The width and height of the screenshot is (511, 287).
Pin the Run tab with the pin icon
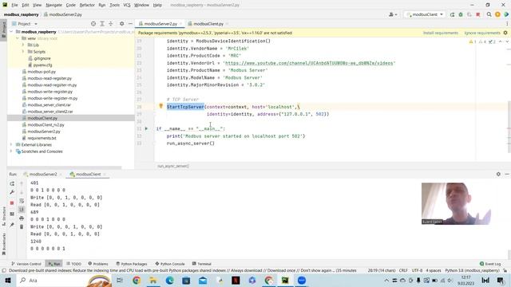click(12, 225)
